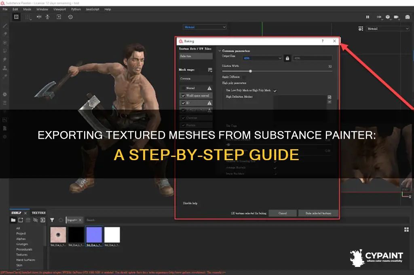Viewport: 414px width, 275px height.
Task: Toggle horizontal mirror symmetry icon
Action: (39, 17)
